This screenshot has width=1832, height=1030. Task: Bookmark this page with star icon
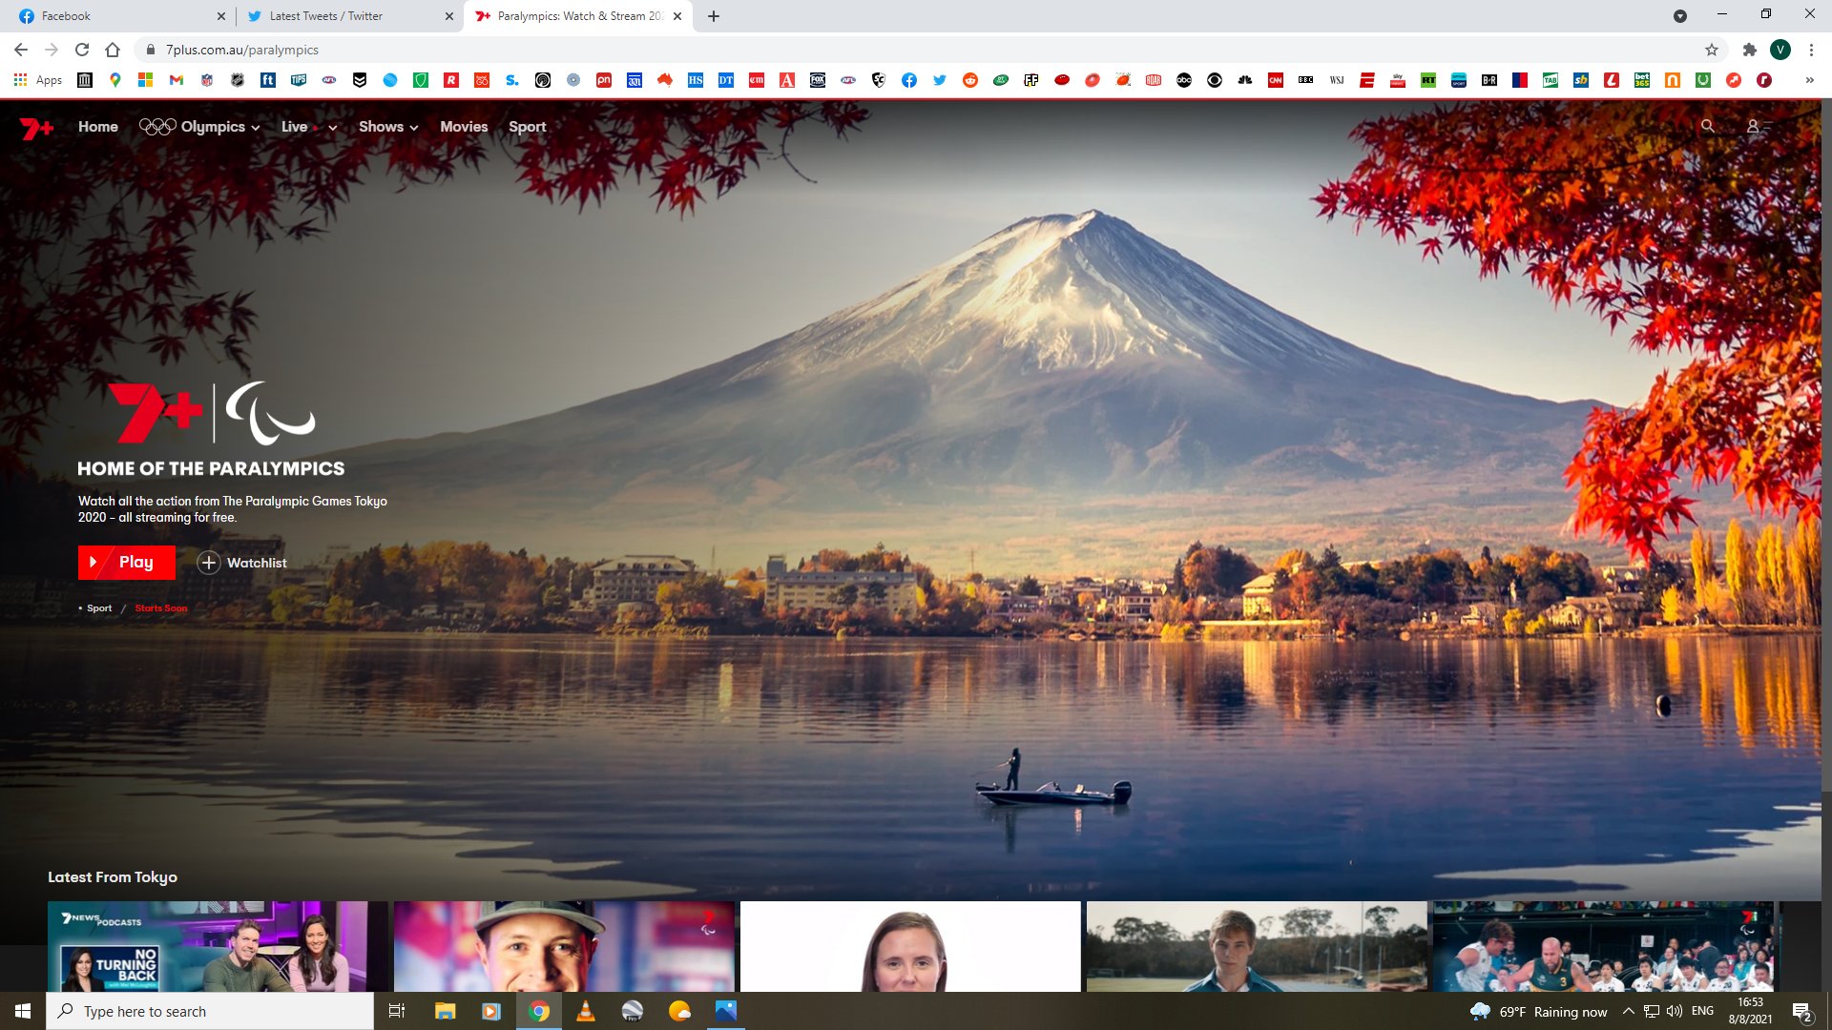[1712, 50]
